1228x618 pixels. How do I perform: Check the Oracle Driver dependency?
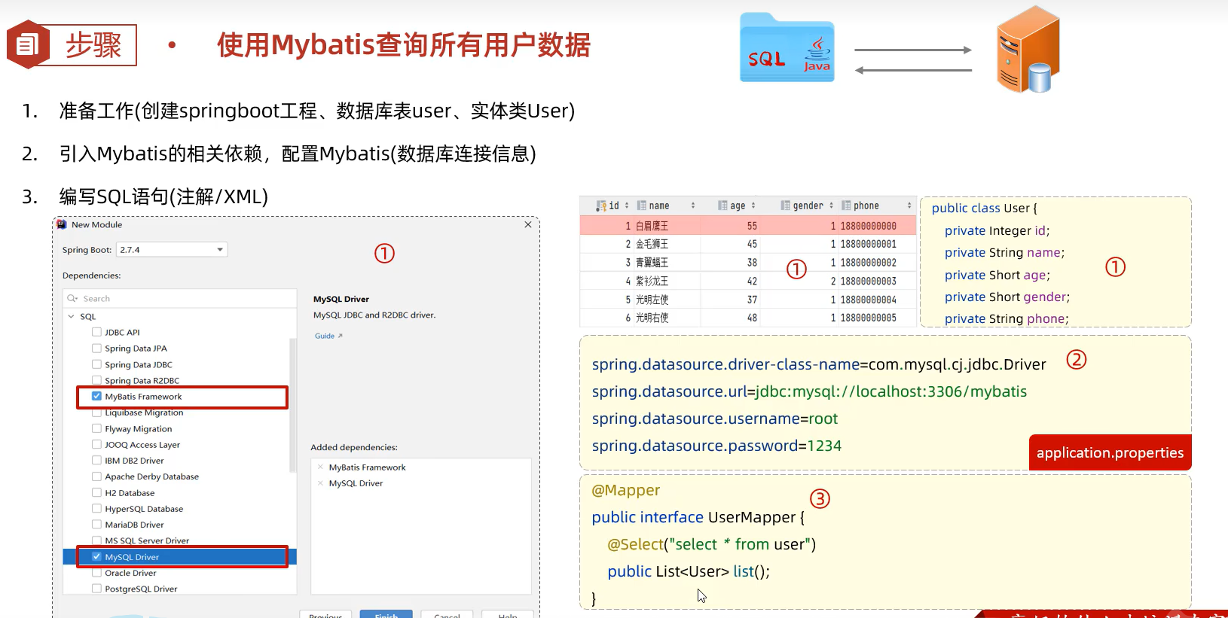[x=96, y=573]
